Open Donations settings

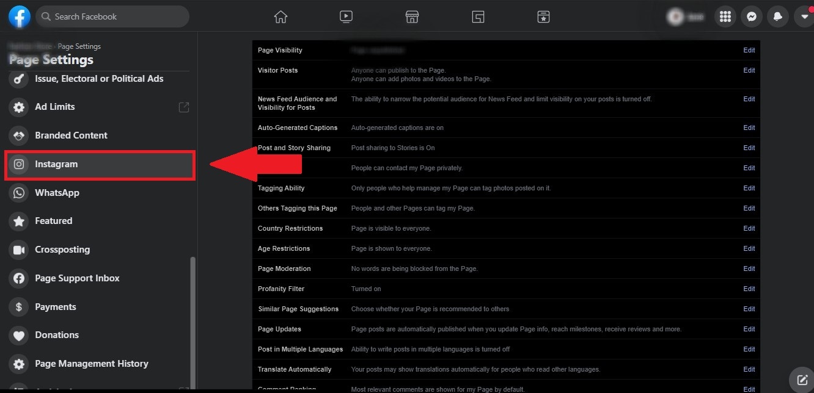[100, 335]
